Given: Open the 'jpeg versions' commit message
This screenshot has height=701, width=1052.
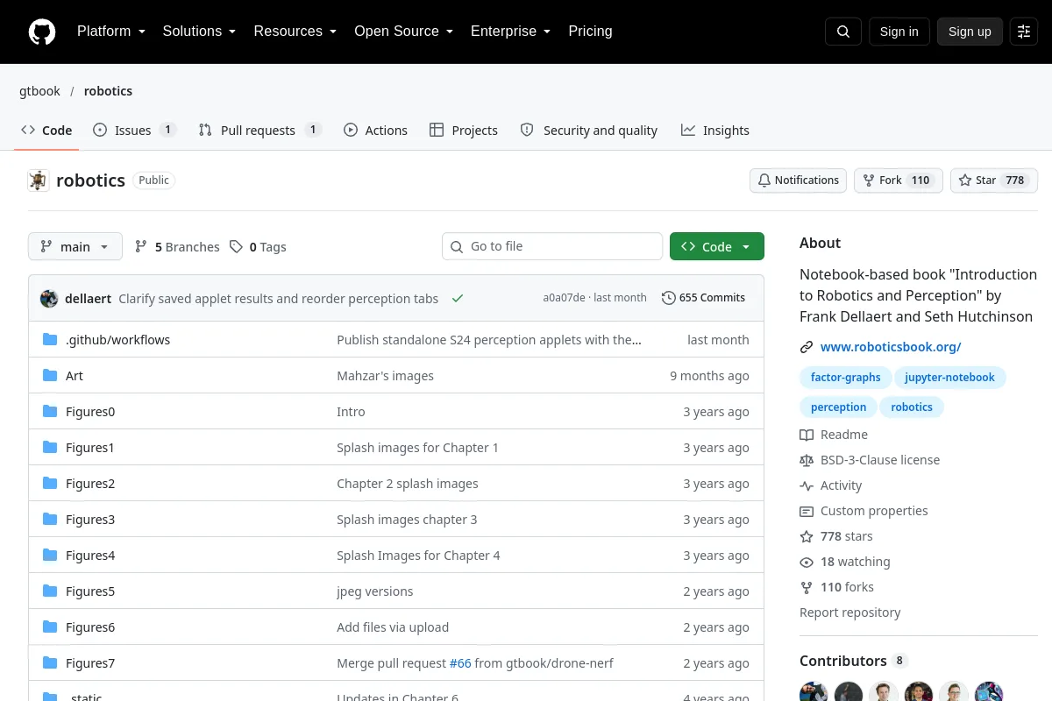Looking at the screenshot, I should [x=374, y=591].
